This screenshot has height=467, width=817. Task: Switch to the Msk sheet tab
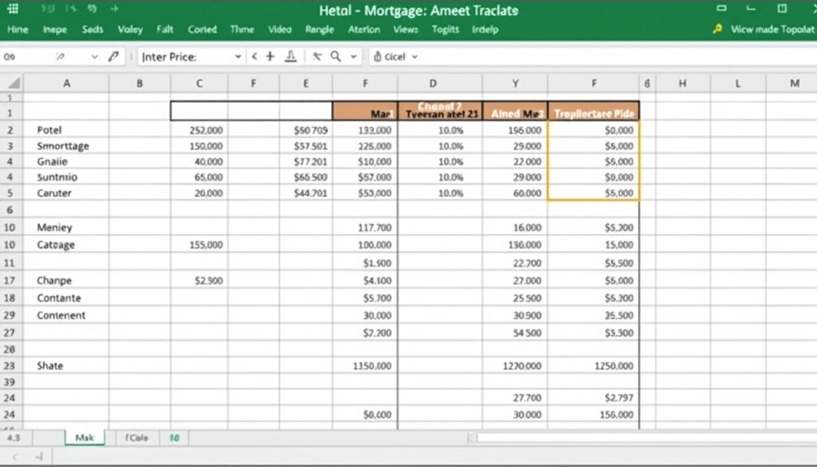84,437
